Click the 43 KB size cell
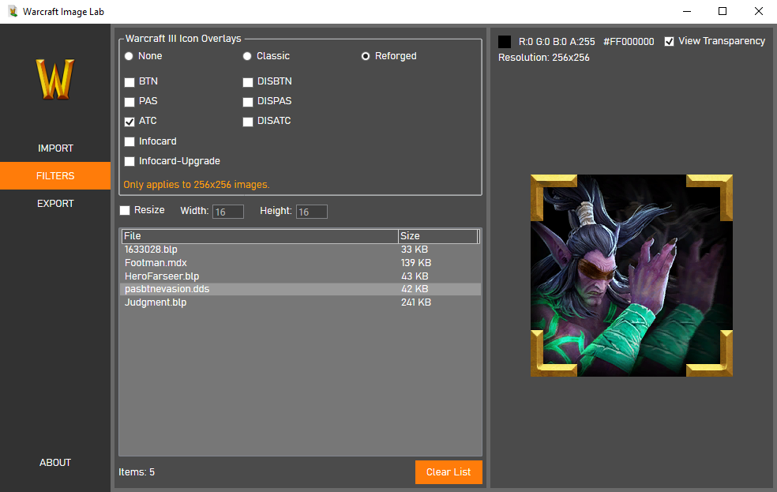 tap(415, 276)
